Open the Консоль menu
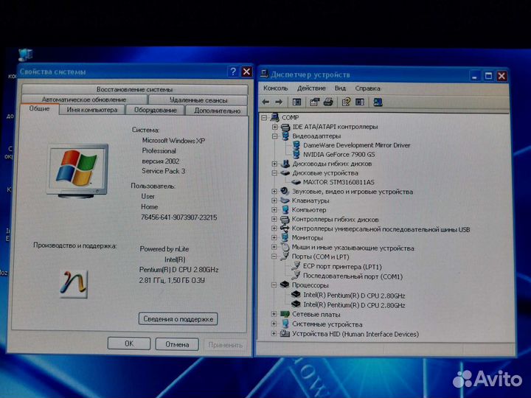Image resolution: width=531 pixels, height=398 pixels. pos(275,88)
